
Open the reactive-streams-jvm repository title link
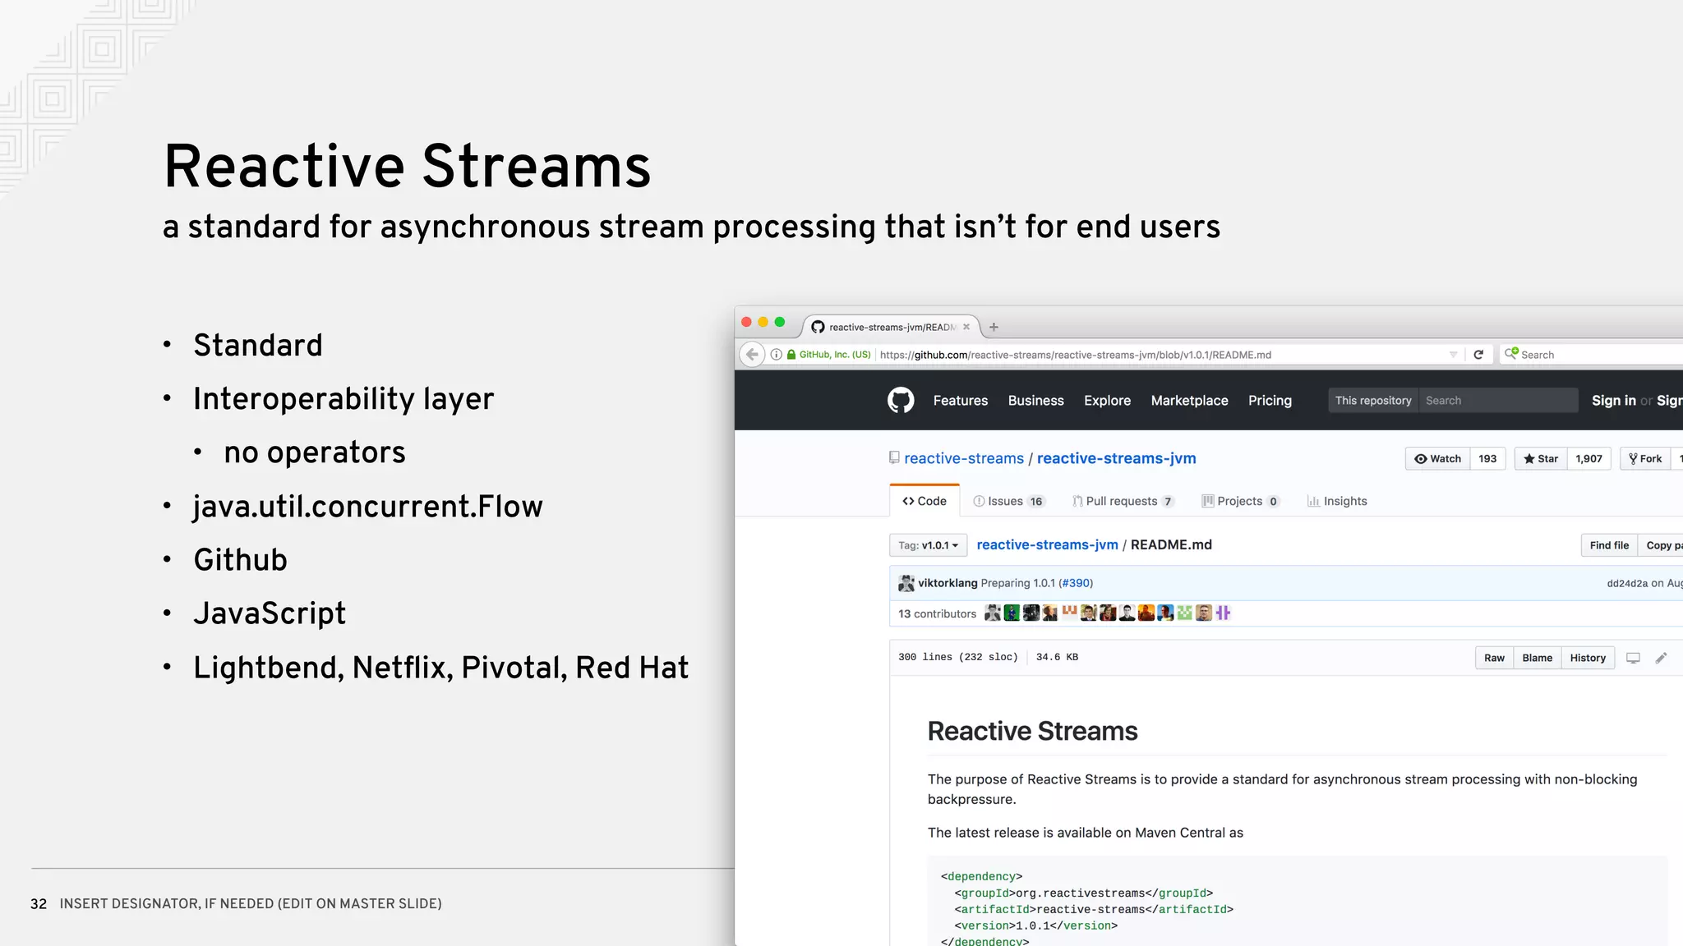pyautogui.click(x=1116, y=458)
